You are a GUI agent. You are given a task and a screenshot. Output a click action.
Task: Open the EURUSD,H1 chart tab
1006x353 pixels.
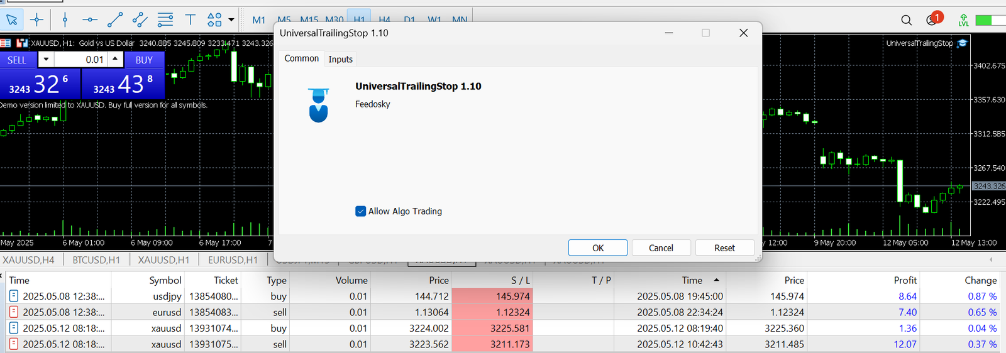[233, 260]
